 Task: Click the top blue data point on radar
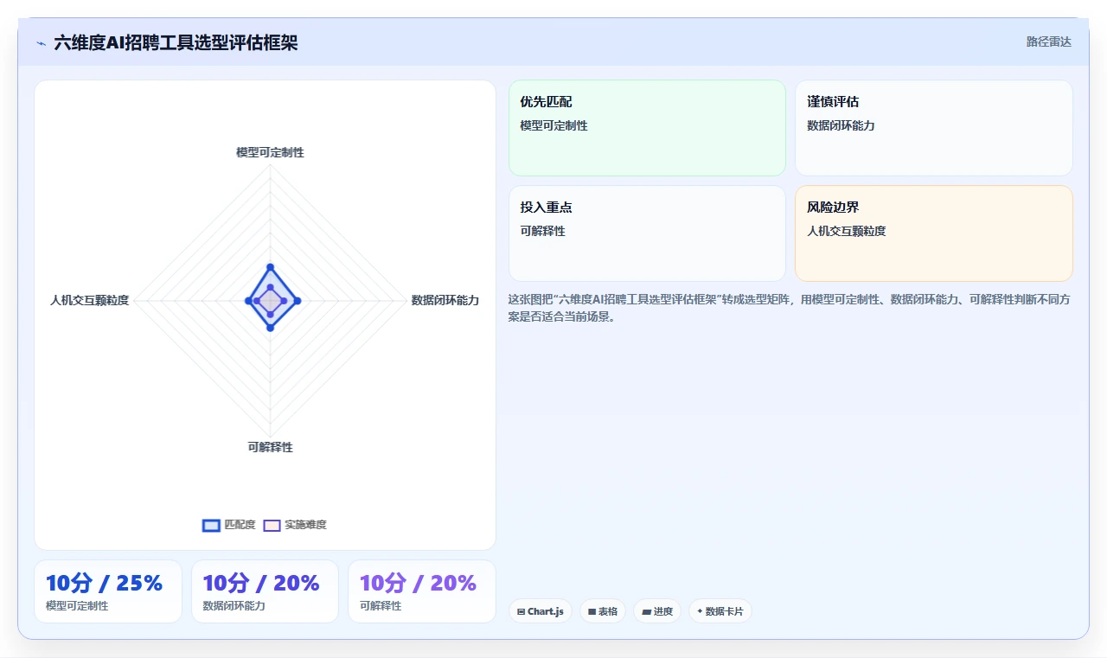pyautogui.click(x=270, y=267)
